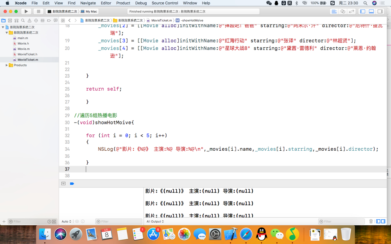Open Spotlight search in menu bar

pos(365,3)
